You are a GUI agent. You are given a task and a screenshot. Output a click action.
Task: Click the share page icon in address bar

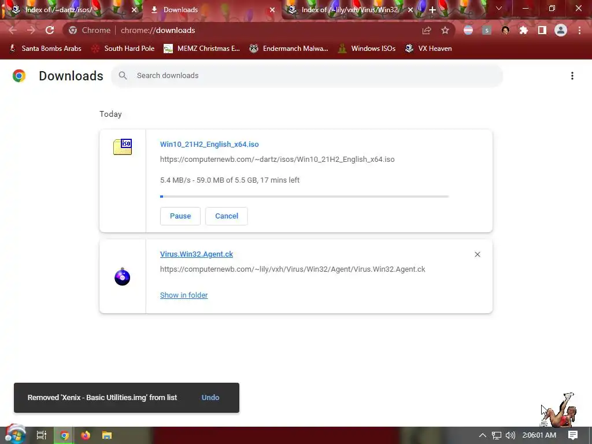tap(427, 30)
